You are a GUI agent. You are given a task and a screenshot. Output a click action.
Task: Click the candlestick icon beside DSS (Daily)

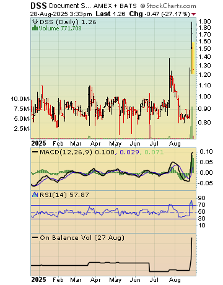tap(35, 22)
